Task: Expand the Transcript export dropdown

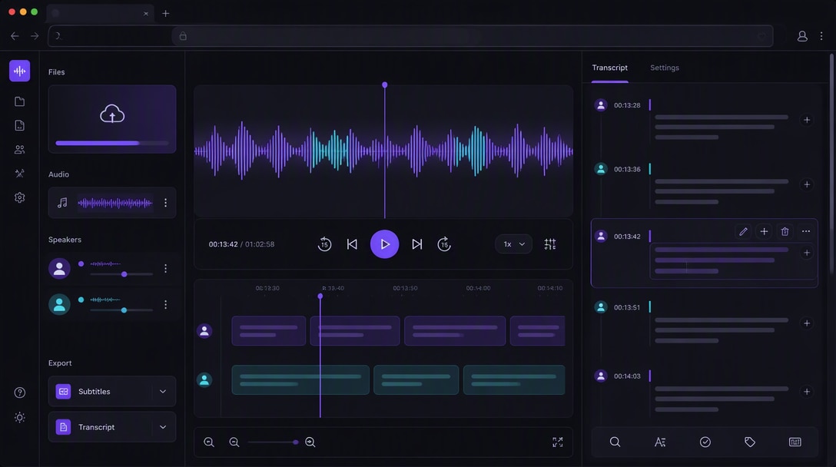Action: pyautogui.click(x=163, y=427)
